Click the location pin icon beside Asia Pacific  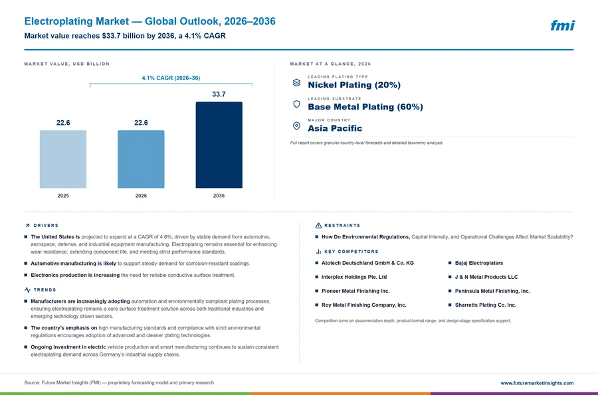(x=296, y=126)
